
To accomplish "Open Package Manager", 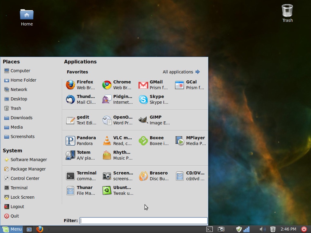I will click(x=25, y=169).
